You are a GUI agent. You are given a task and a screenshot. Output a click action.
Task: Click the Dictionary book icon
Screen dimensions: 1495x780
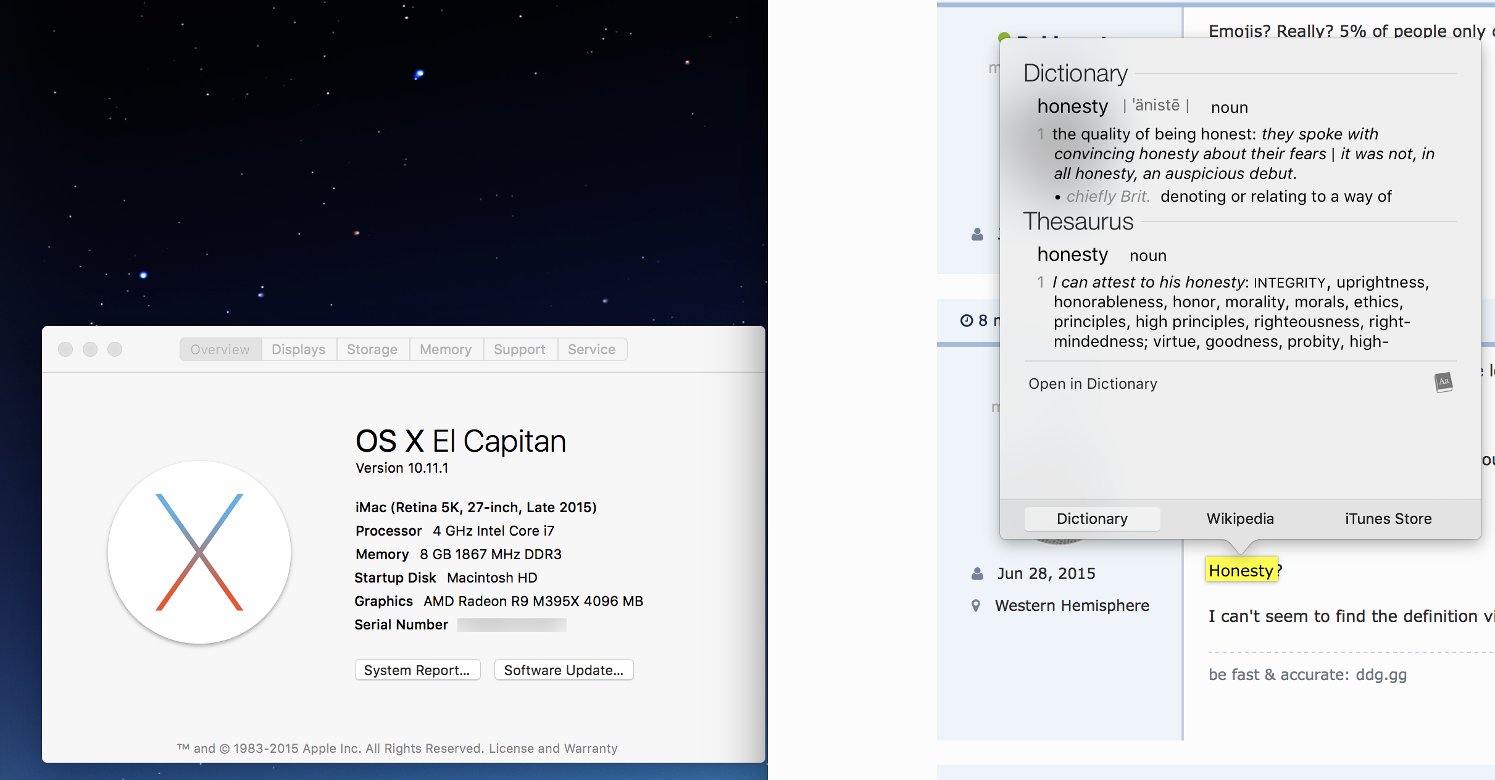(1443, 383)
